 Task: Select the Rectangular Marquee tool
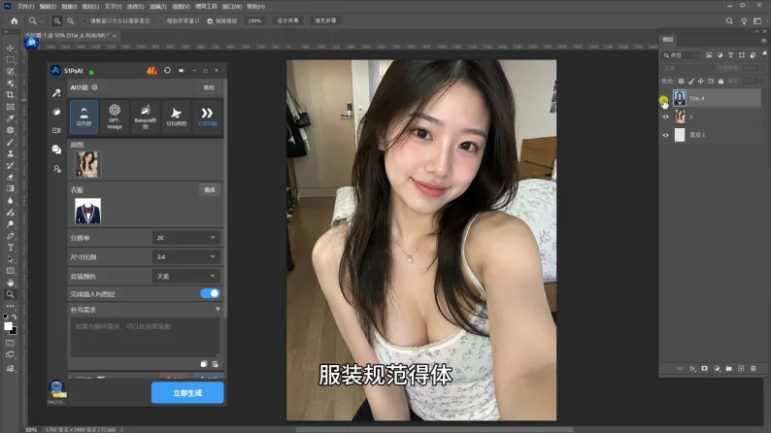(11, 59)
